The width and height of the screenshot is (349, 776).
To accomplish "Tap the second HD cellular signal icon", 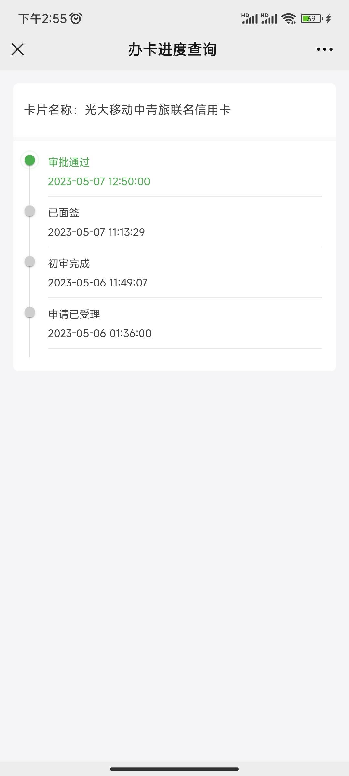I will (x=269, y=18).
